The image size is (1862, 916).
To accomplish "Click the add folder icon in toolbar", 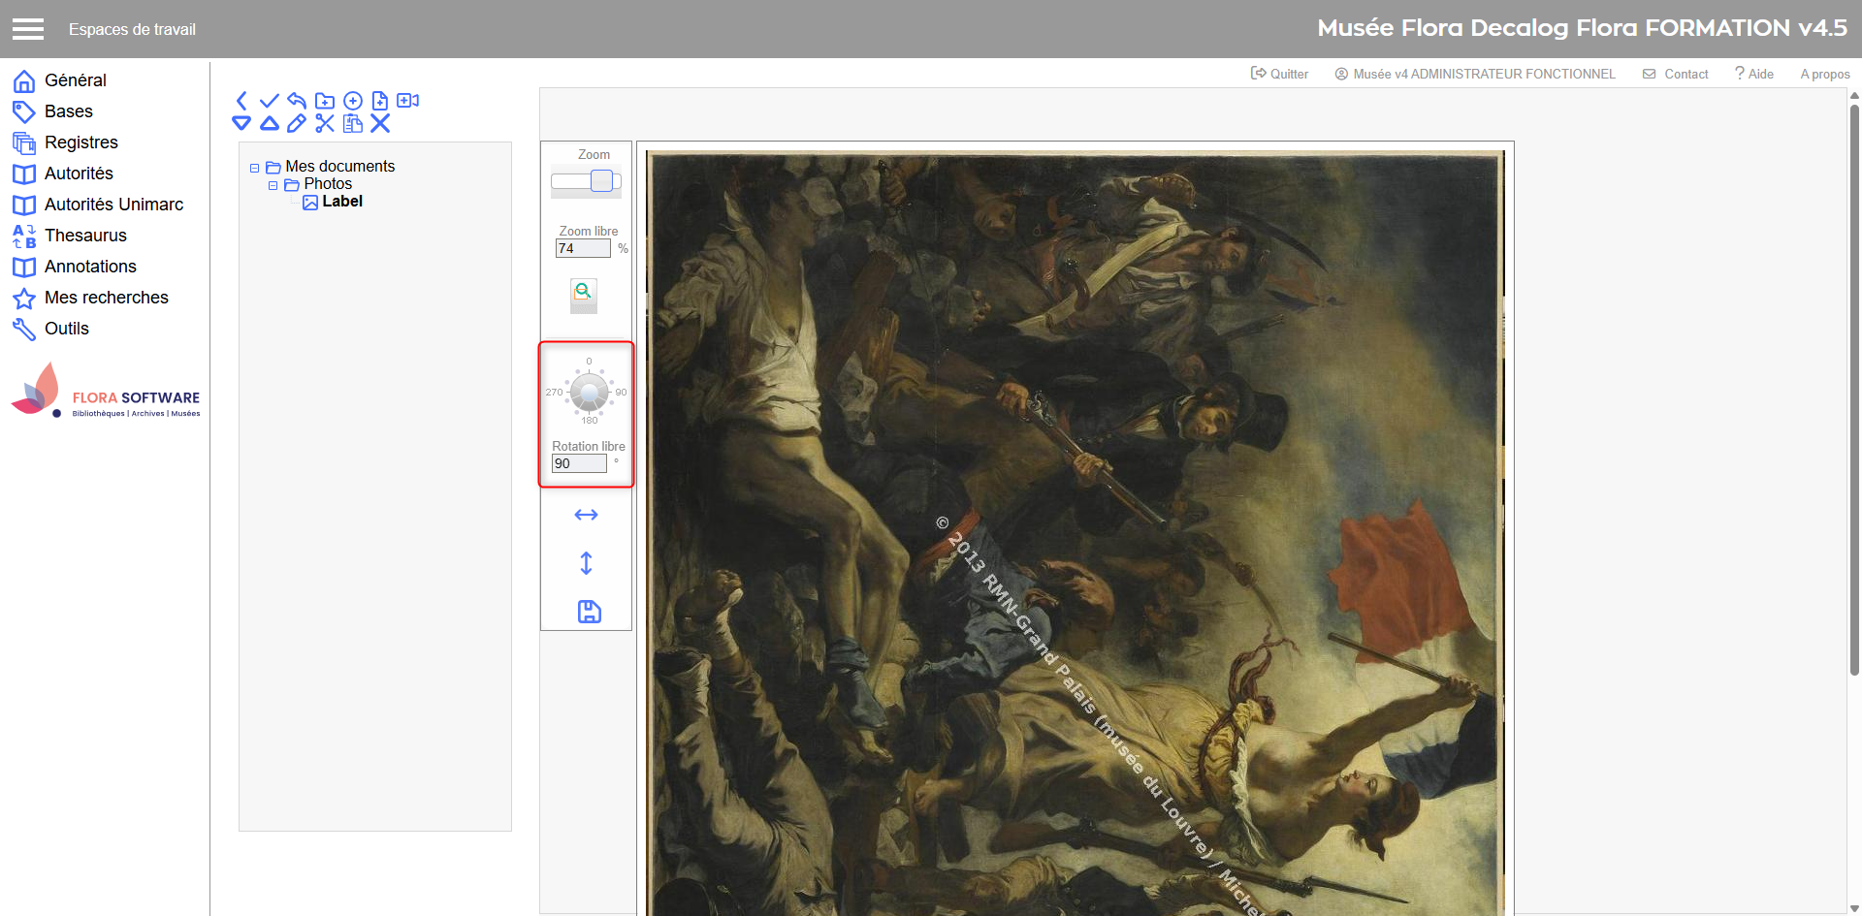I will pos(325,101).
